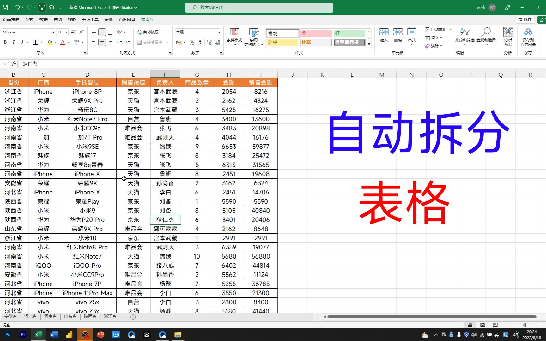The width and height of the screenshot is (546, 341).
Task: Click the text orientation icon
Action: [x=120, y=32]
